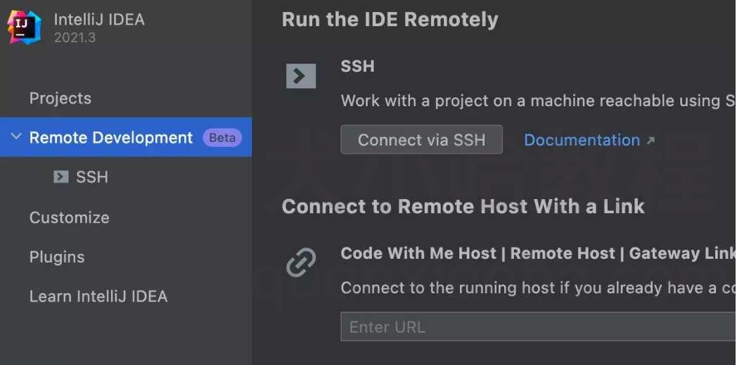The height and width of the screenshot is (365, 737).
Task: Click the Connect via SSH button
Action: (x=422, y=139)
